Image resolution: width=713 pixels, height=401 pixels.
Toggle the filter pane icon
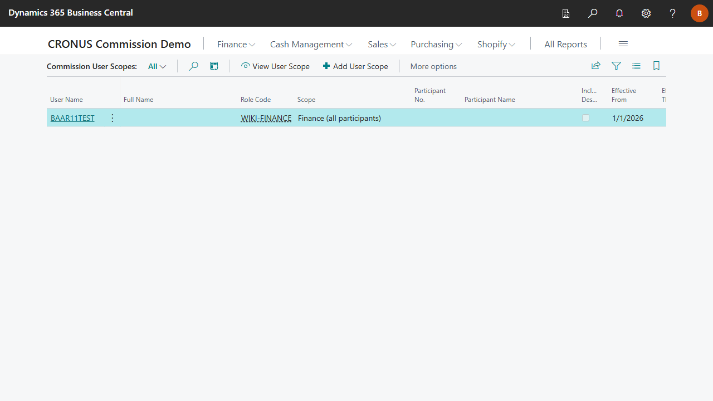tap(616, 66)
